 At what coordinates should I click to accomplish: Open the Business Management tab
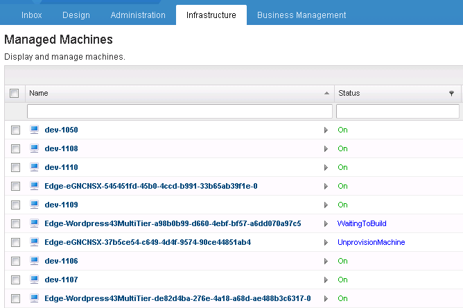tap(302, 15)
